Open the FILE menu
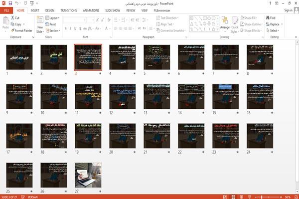 pyautogui.click(x=6, y=10)
